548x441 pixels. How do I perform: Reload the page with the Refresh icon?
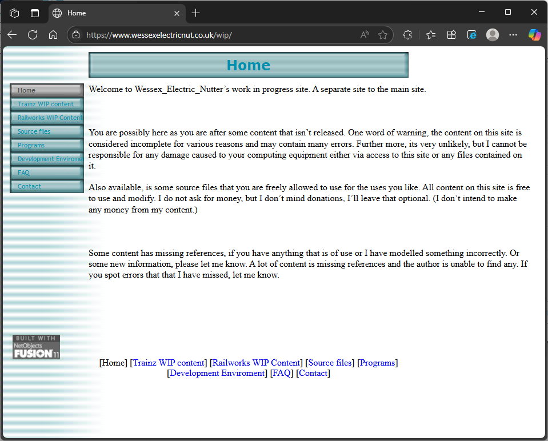(33, 35)
